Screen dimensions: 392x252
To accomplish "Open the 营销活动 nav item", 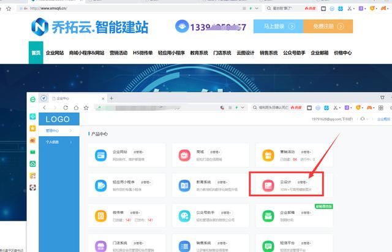I will (x=118, y=53).
